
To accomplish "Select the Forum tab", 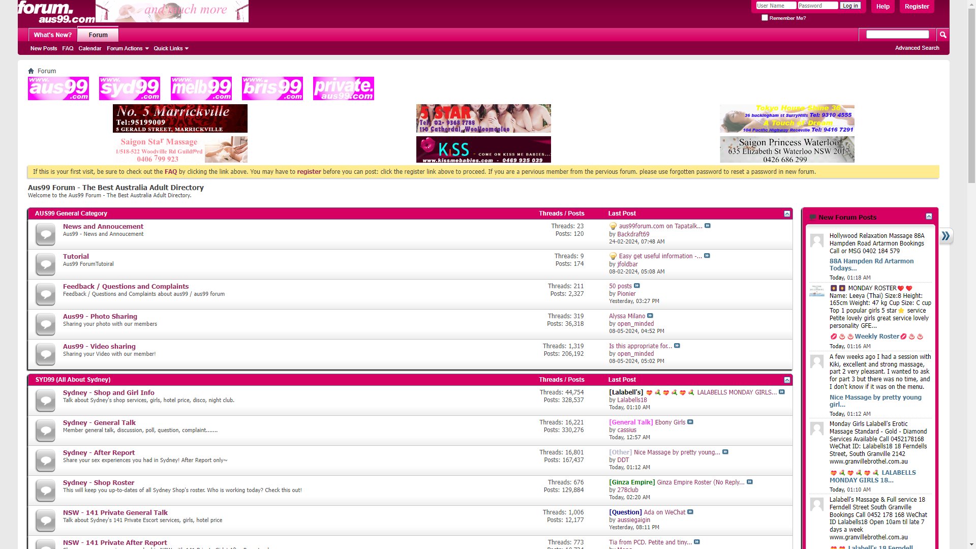I will [98, 35].
